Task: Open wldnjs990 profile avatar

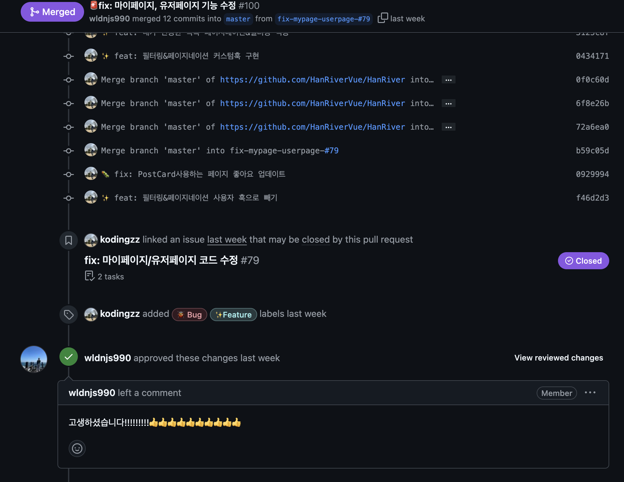Action: [x=34, y=359]
